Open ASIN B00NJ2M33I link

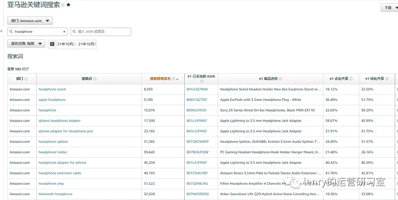click(x=197, y=110)
